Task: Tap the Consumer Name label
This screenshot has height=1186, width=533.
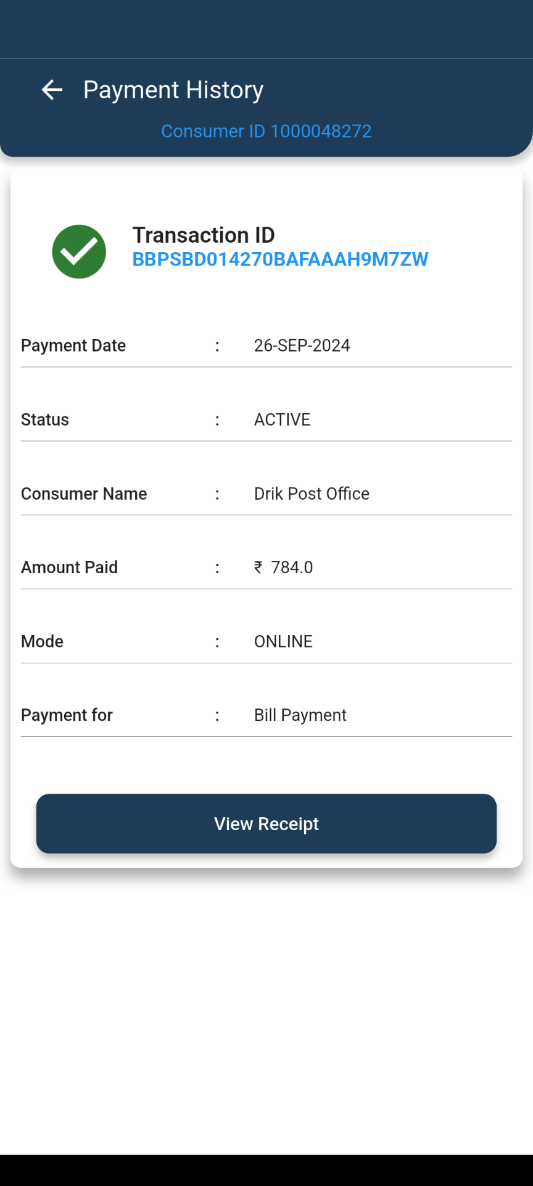Action: [84, 494]
